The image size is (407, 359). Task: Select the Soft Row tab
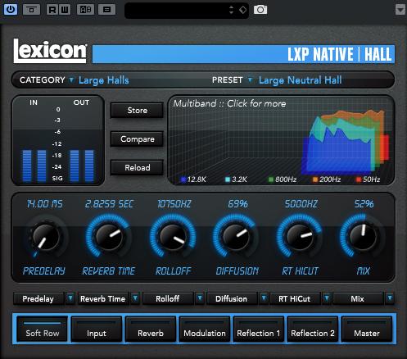coord(43,329)
